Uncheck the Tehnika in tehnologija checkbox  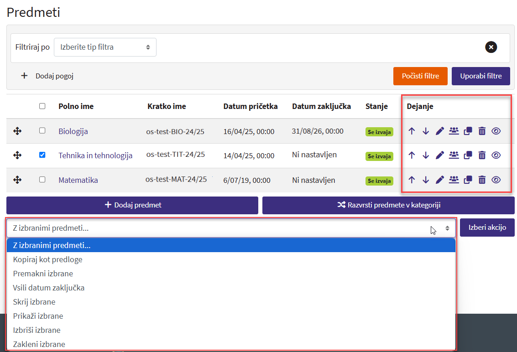click(42, 155)
